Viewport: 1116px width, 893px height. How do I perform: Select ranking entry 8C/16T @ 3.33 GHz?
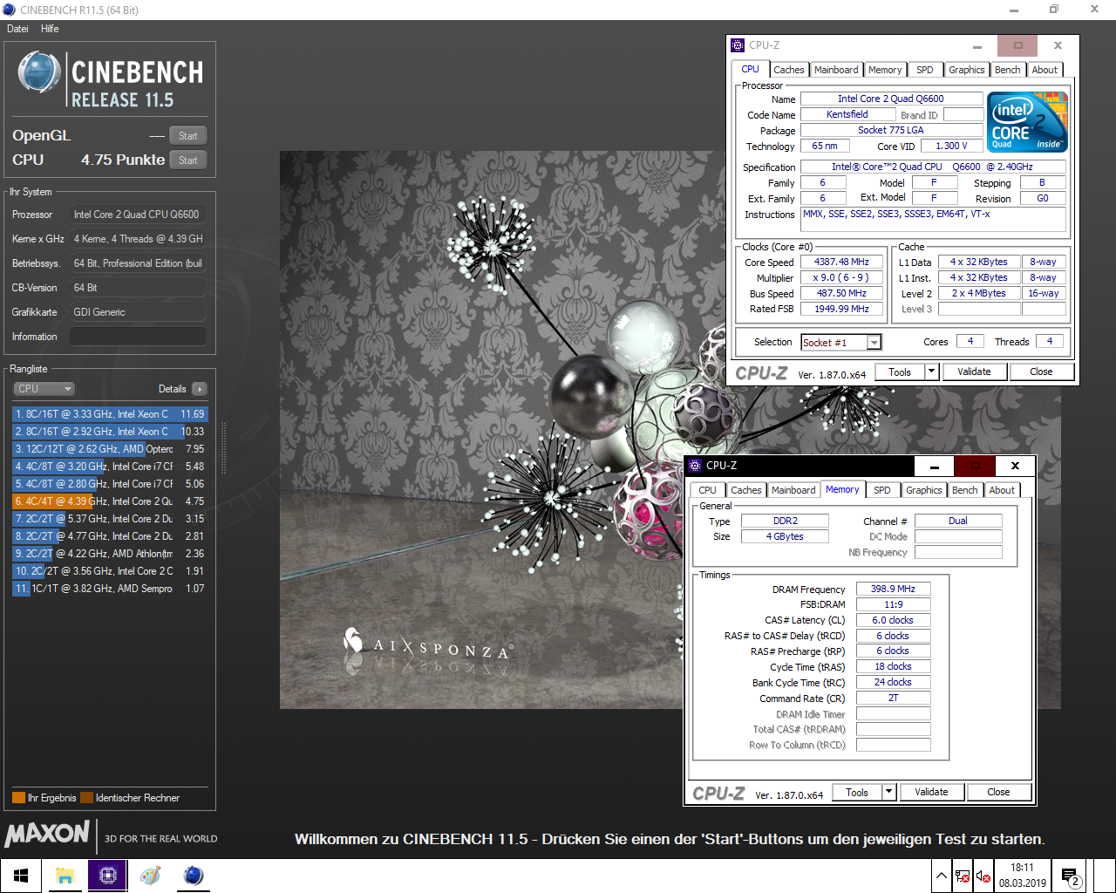(x=110, y=414)
